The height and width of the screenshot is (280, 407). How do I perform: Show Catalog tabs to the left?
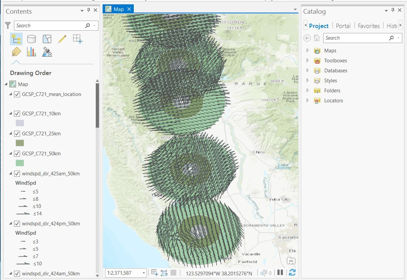(305, 26)
